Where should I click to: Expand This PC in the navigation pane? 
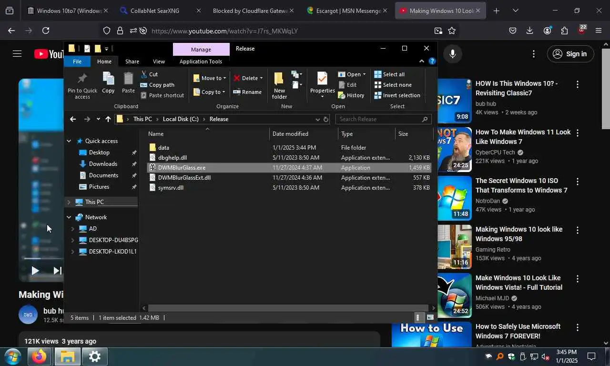[x=69, y=202]
